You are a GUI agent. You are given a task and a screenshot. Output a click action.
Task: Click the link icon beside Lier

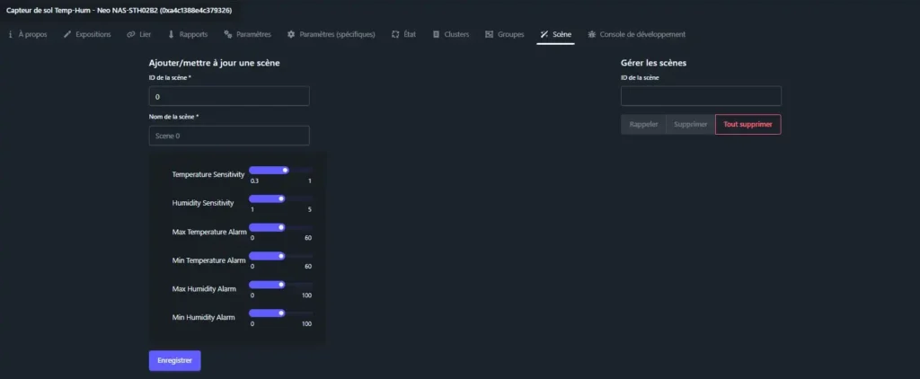[131, 35]
